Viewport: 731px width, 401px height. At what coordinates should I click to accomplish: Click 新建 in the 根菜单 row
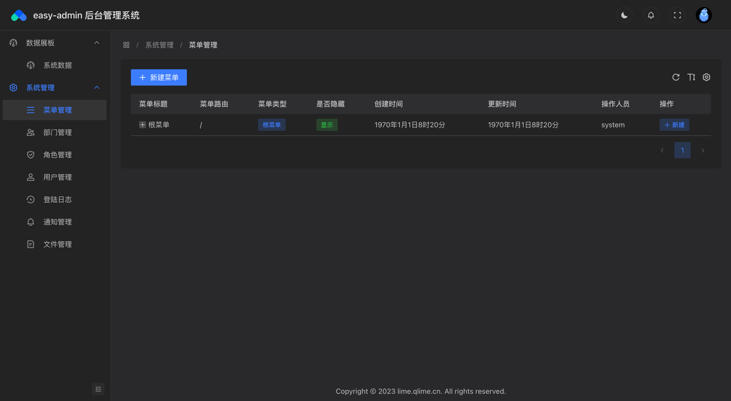coord(674,125)
